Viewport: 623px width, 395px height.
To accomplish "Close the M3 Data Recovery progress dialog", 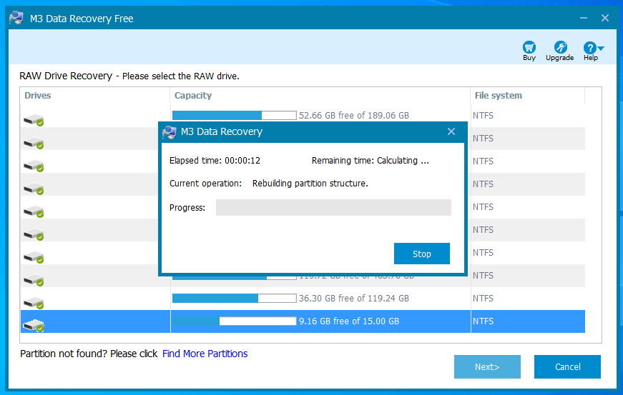I will pyautogui.click(x=451, y=131).
